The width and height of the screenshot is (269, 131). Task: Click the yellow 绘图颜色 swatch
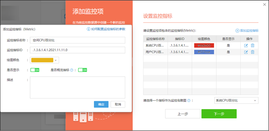42,60
